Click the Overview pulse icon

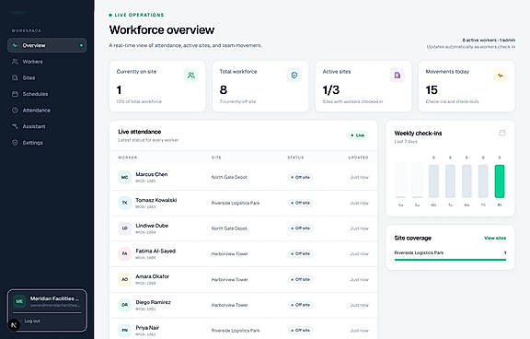point(15,45)
